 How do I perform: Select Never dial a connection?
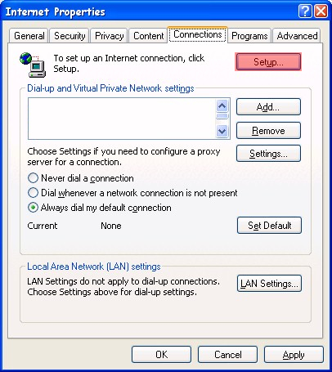point(33,178)
